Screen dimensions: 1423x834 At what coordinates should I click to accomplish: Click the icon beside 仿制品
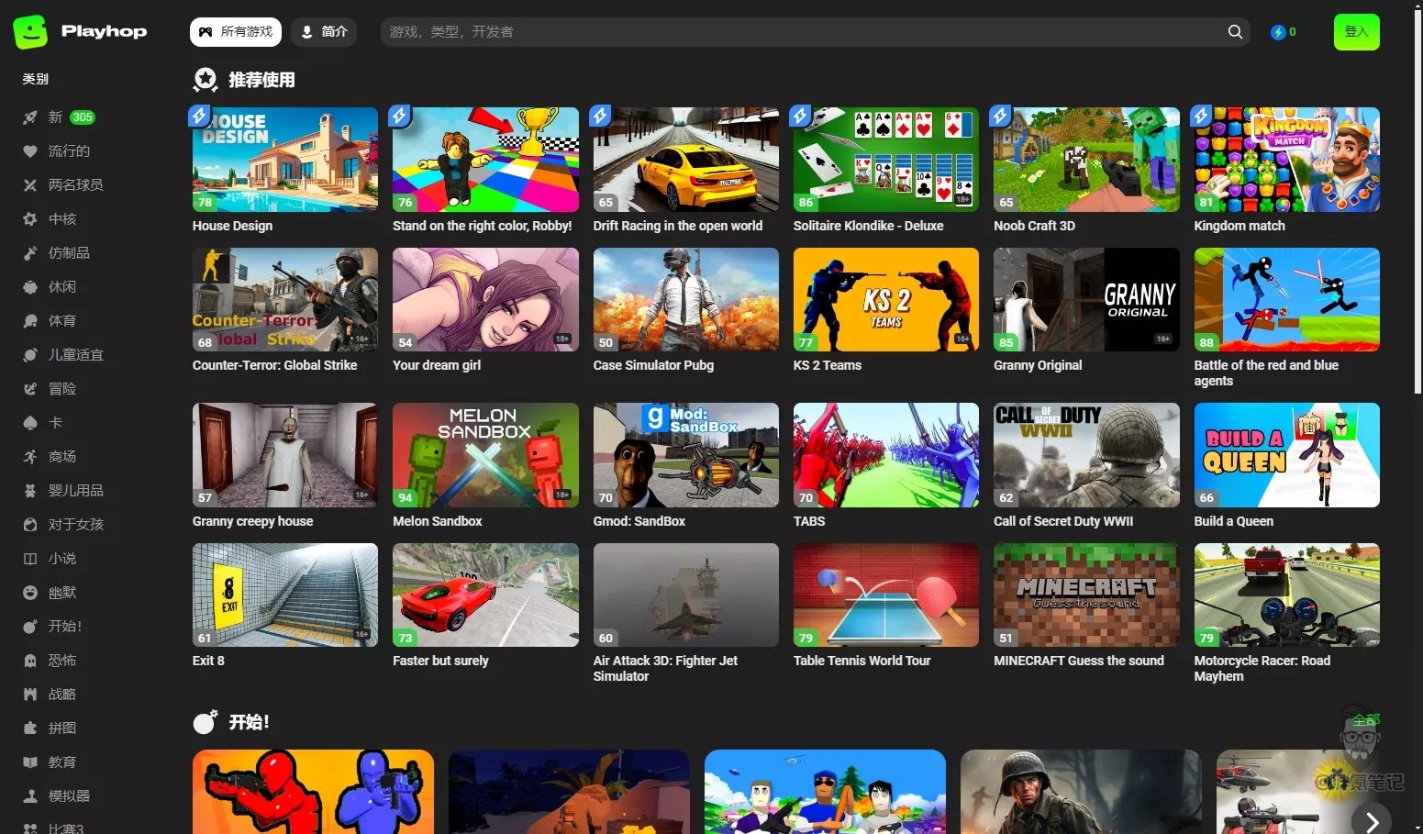[30, 253]
